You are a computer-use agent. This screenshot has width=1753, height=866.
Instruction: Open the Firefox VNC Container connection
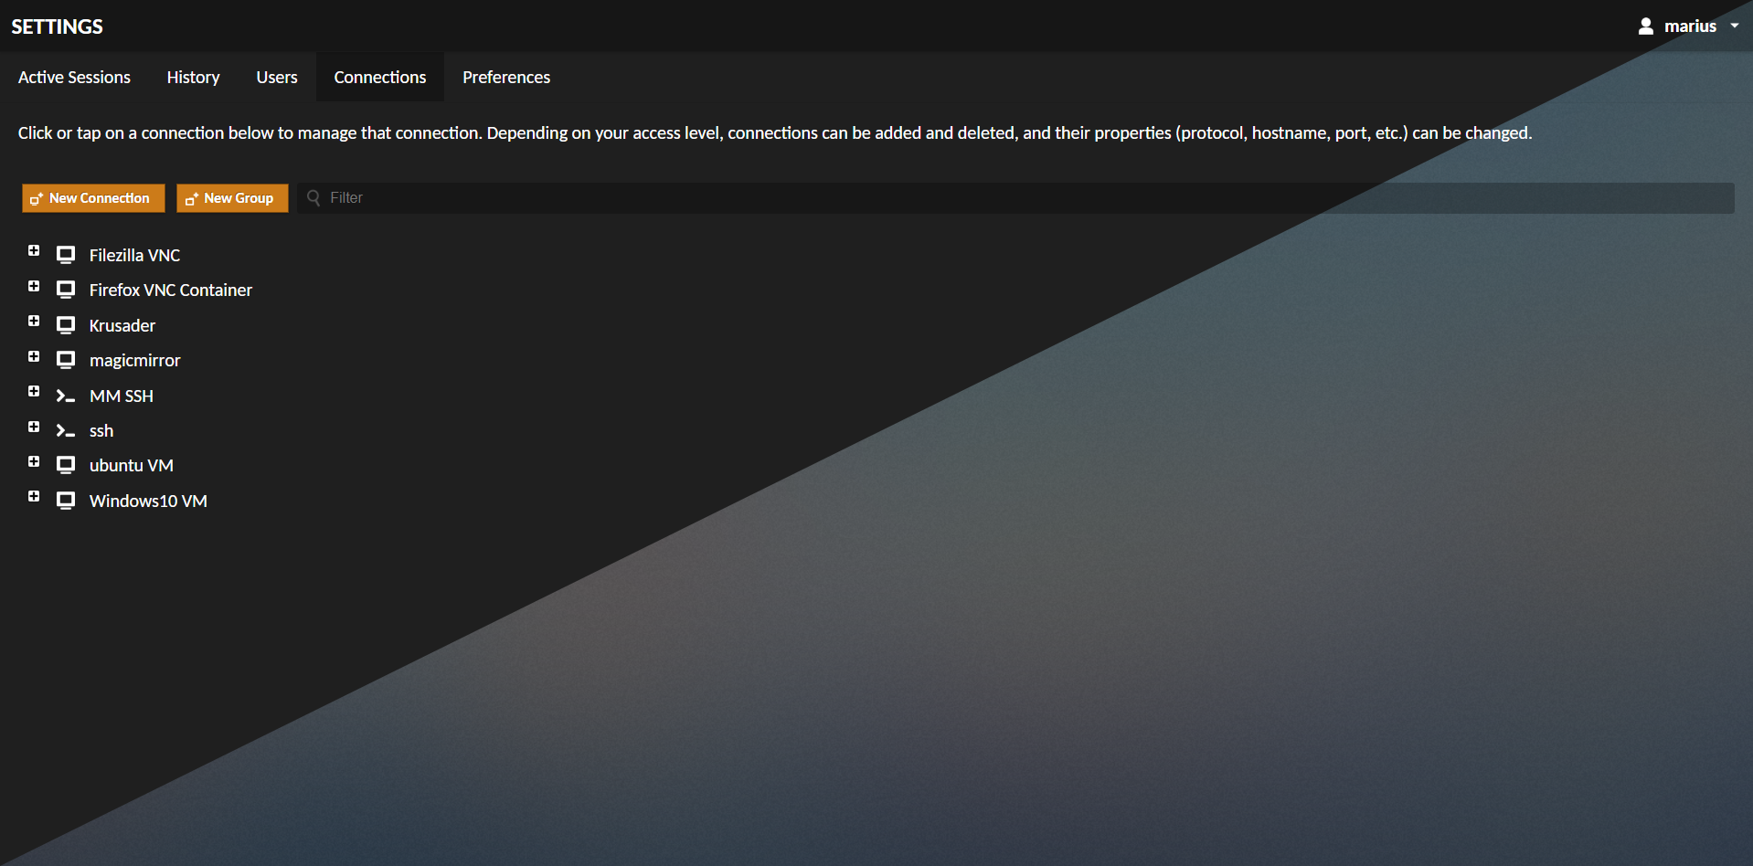point(170,290)
